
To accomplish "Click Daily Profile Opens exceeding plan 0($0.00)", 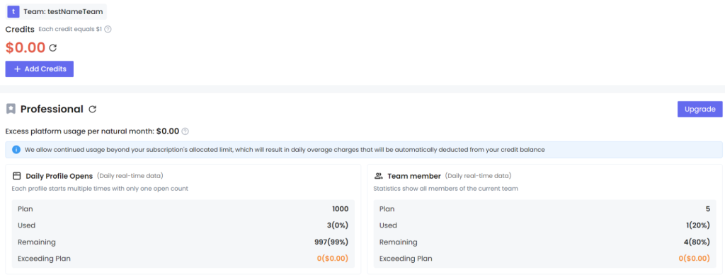I will (333, 259).
